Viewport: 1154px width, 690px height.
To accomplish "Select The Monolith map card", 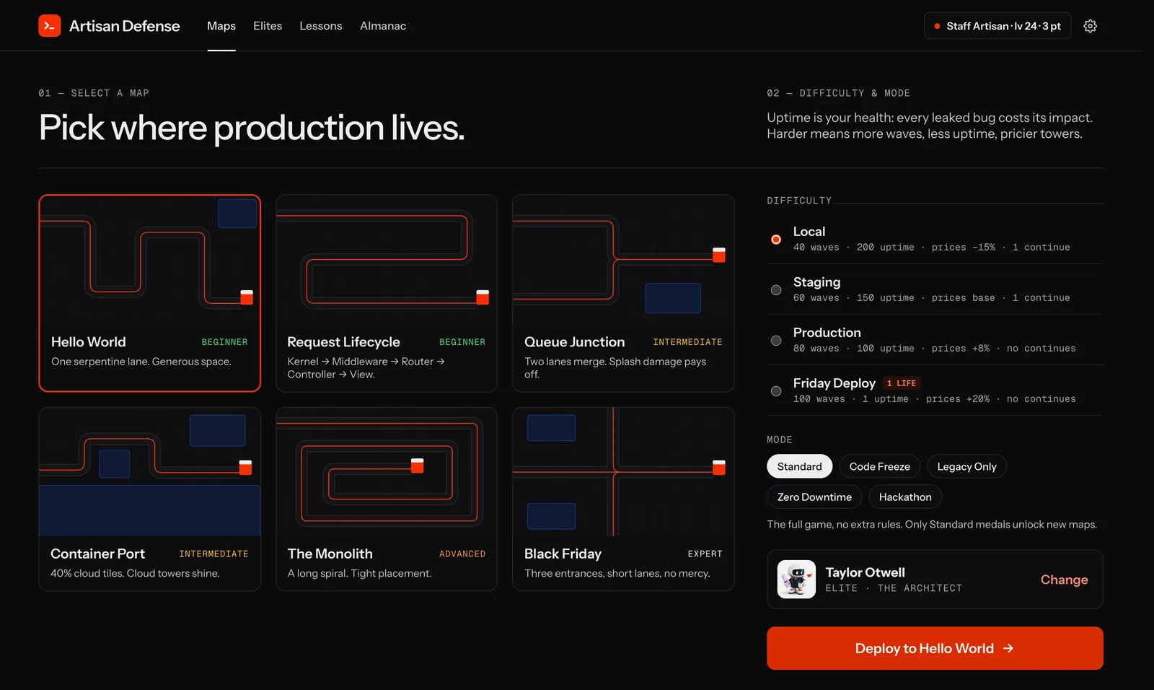I will click(387, 499).
